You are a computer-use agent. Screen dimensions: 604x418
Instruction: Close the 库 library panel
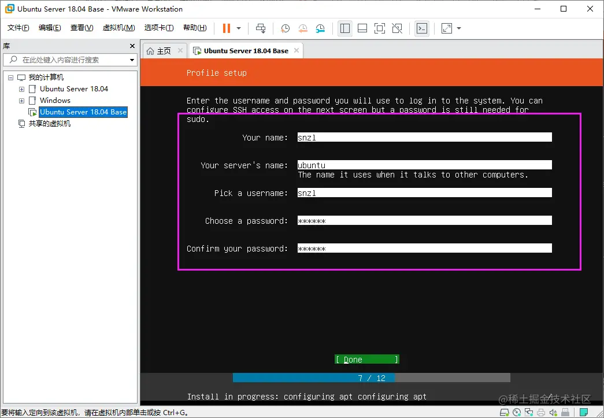tap(132, 46)
